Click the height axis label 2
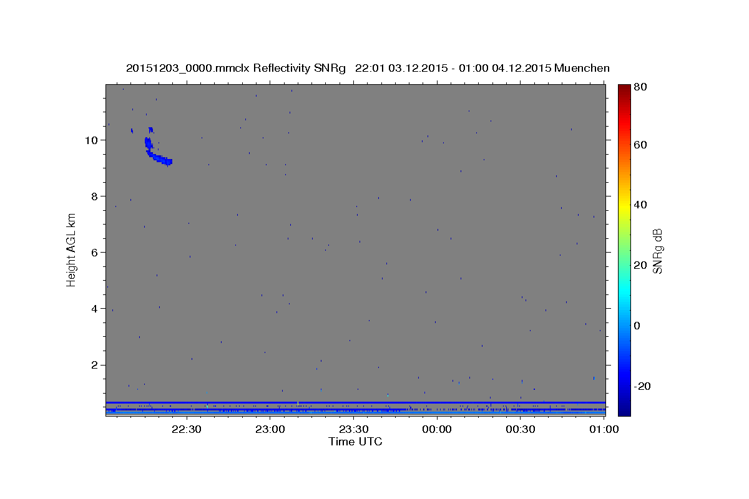The image size is (749, 499). (x=95, y=365)
